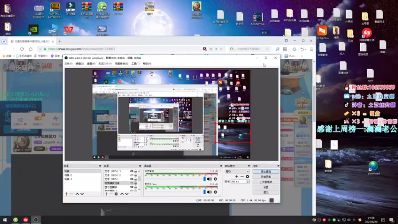Toggle visibility of the '文本 (GDI+)' source
398x224 pixels.
click(132, 179)
